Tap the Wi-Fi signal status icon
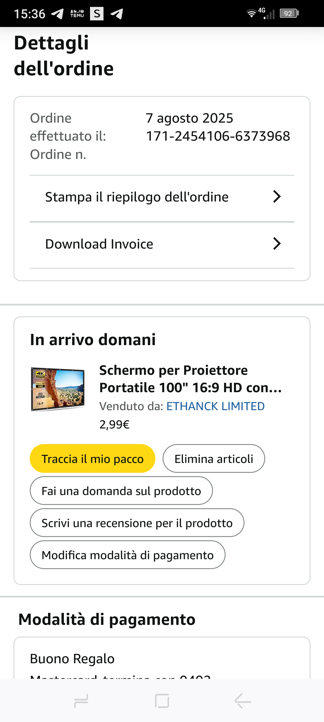Screen dimensions: 324x722 [251, 13]
